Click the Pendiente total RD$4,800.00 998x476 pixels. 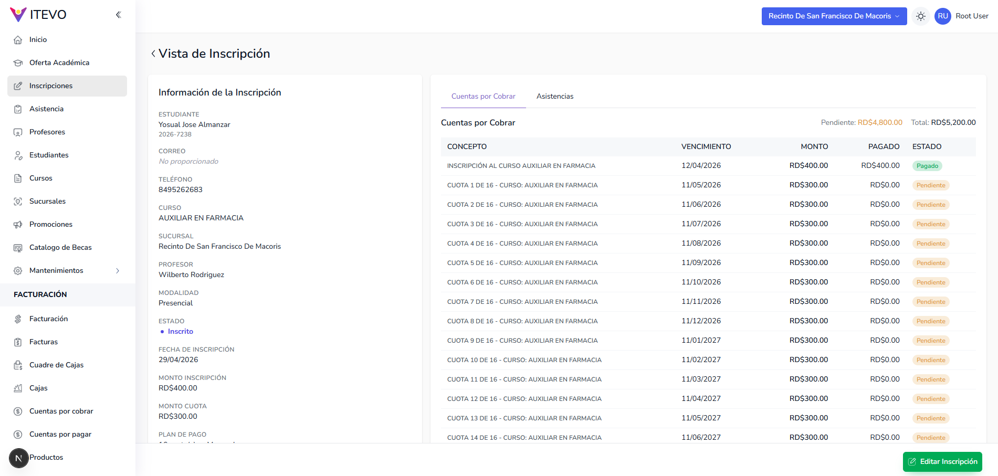coord(880,123)
